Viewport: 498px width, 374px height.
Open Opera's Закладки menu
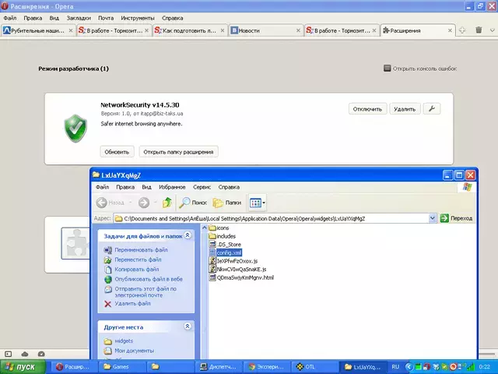point(79,18)
